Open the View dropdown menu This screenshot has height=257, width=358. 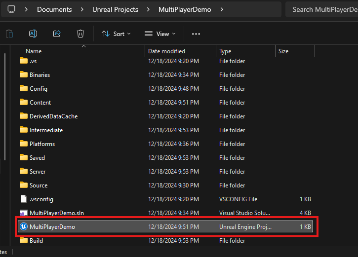click(160, 34)
